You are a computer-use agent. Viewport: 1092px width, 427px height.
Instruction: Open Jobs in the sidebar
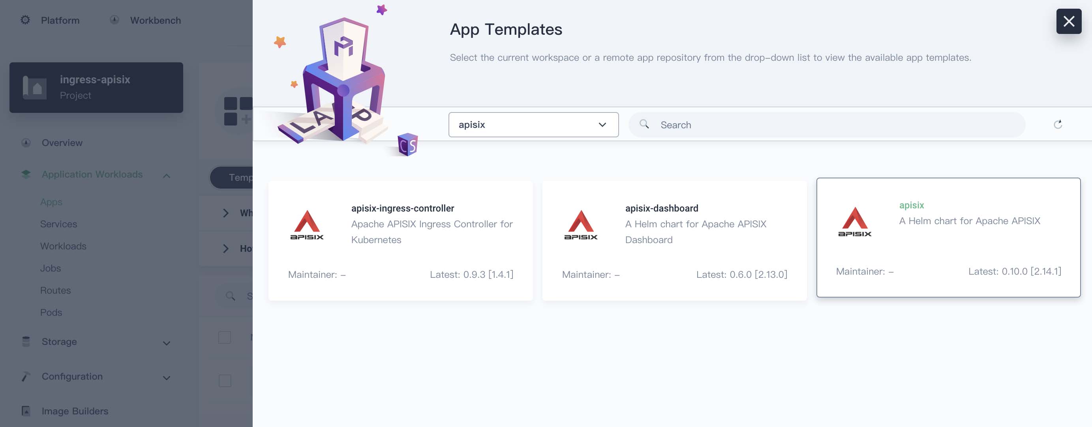click(51, 268)
